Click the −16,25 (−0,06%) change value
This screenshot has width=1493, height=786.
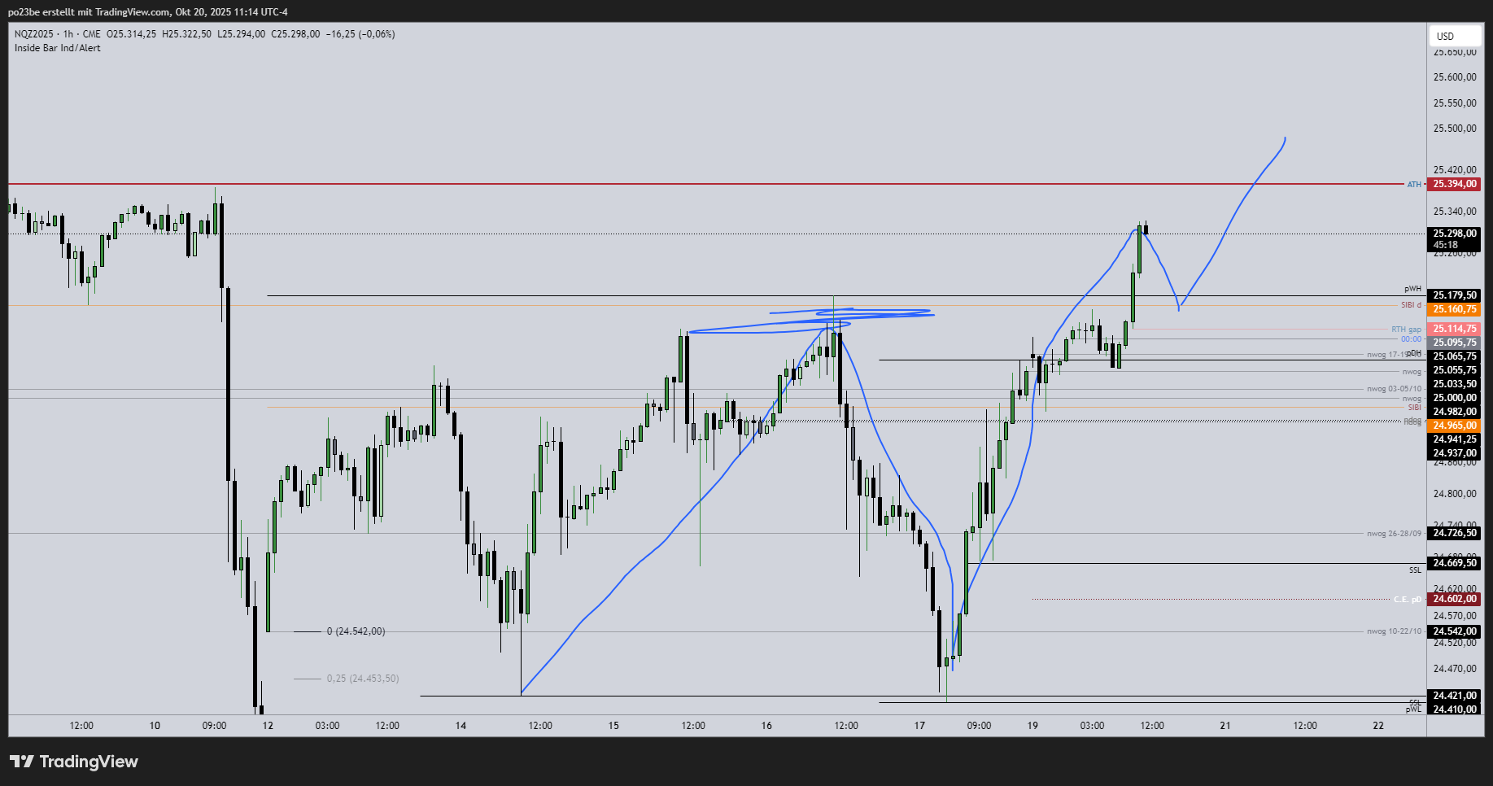pyautogui.click(x=360, y=34)
